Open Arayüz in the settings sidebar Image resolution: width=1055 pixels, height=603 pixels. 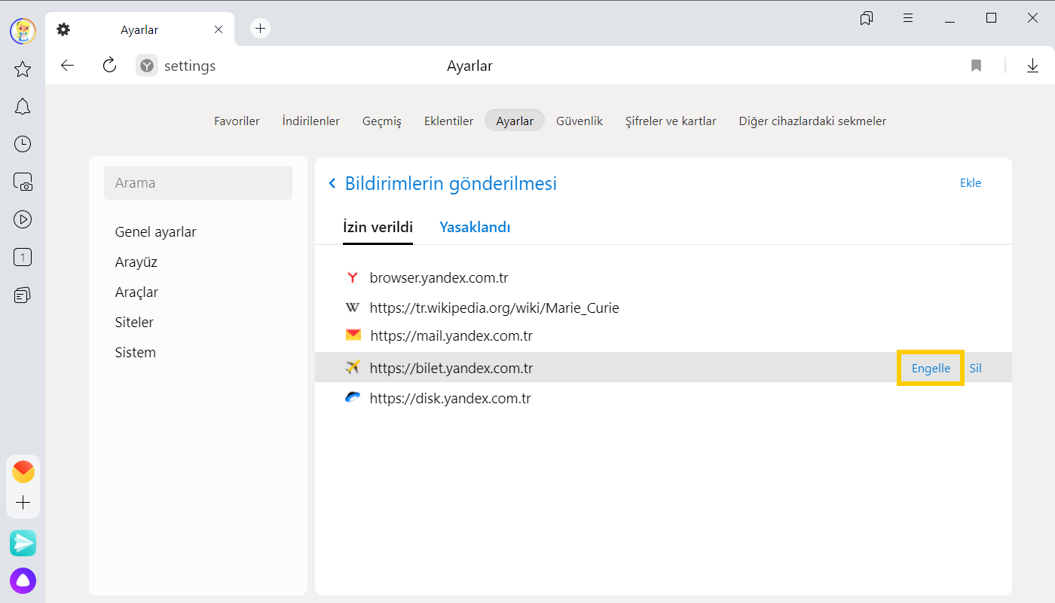[136, 262]
